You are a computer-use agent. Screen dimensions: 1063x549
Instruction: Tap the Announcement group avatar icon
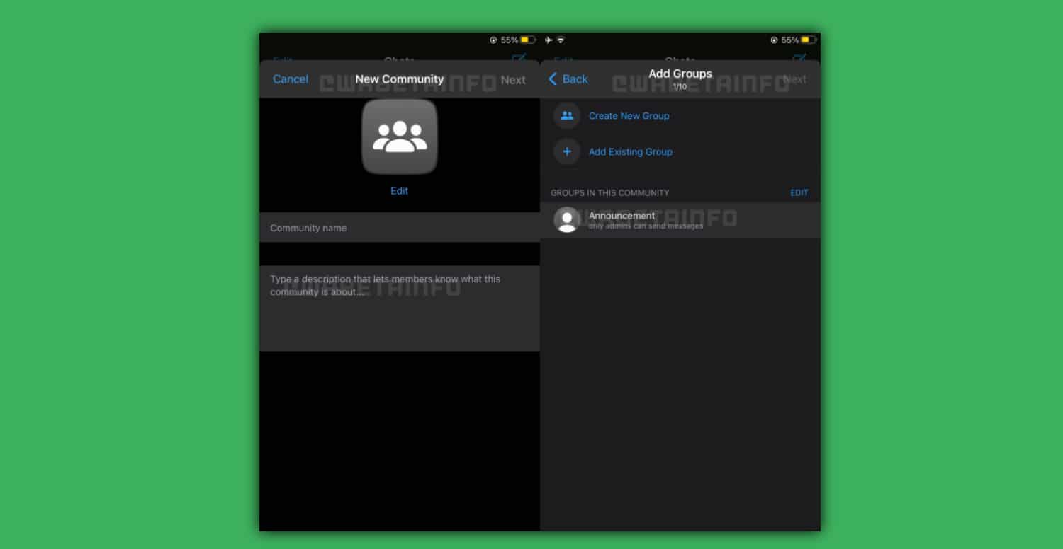click(x=566, y=220)
